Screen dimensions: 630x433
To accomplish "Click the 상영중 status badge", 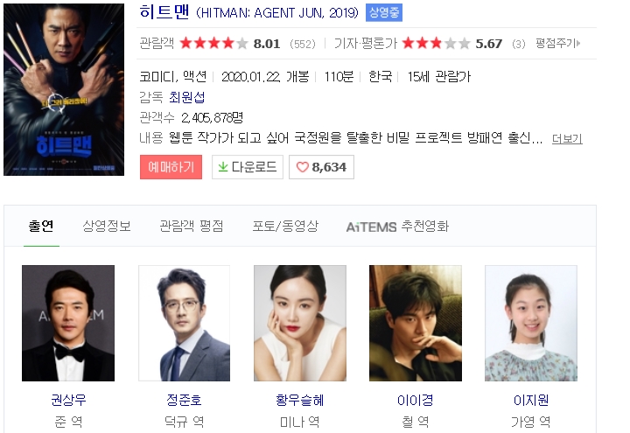I will [x=384, y=13].
